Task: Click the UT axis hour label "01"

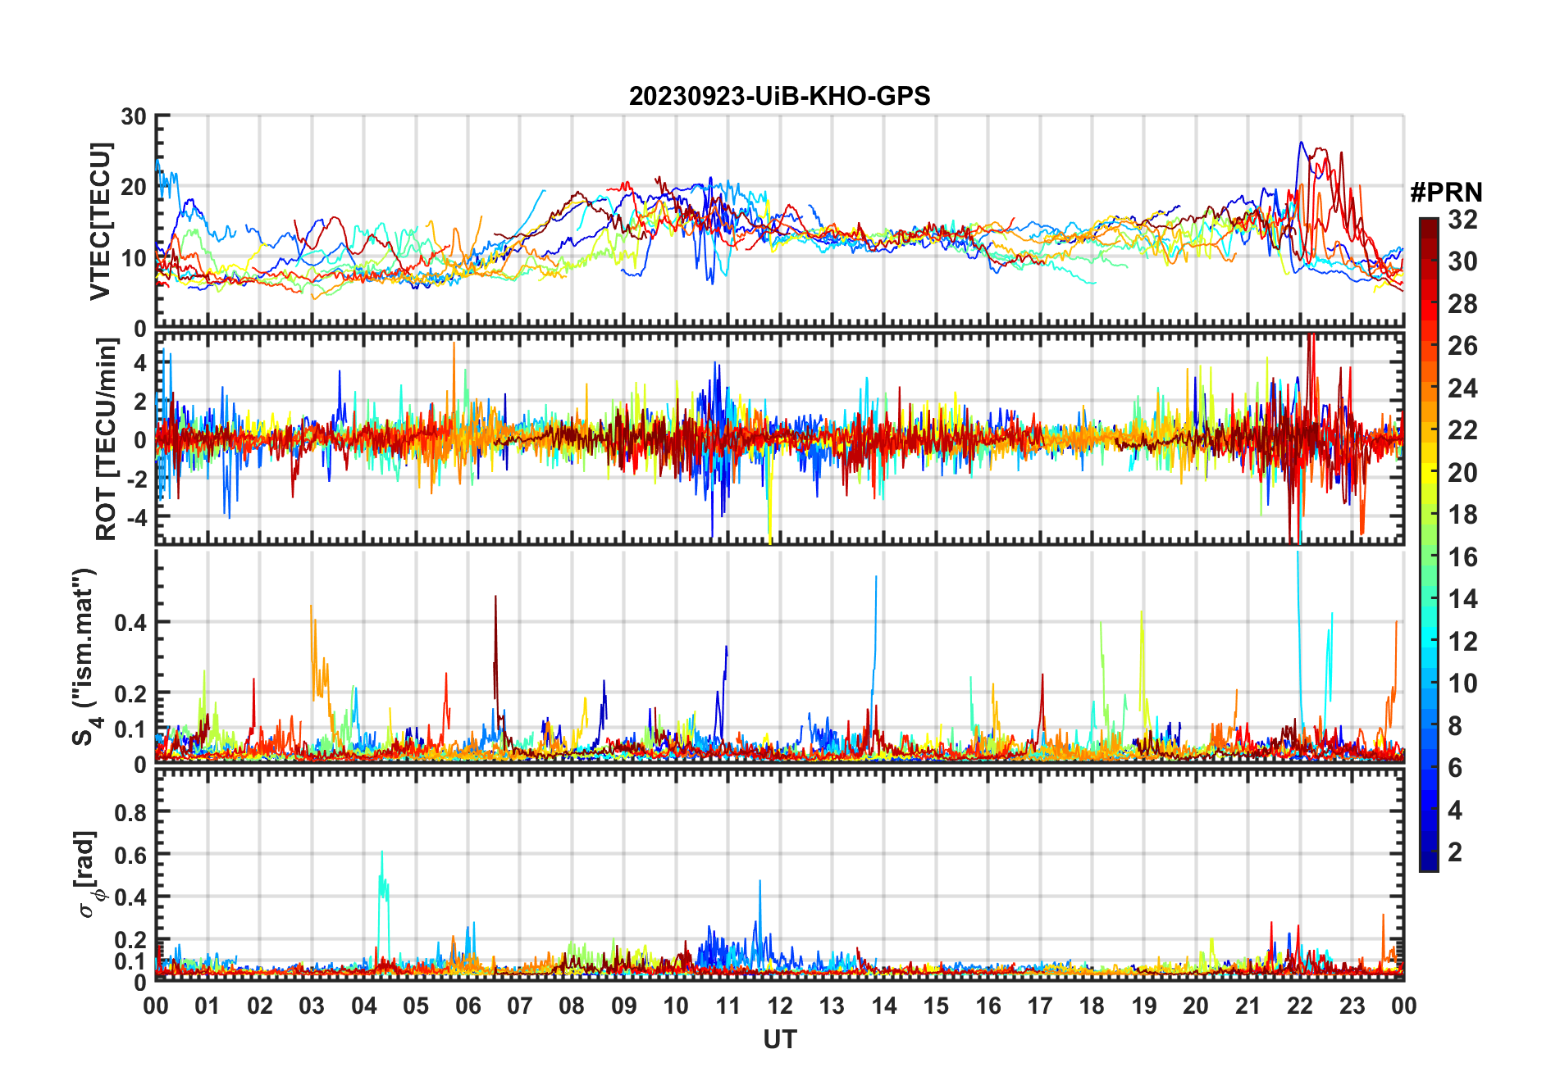Action: pos(208,1006)
